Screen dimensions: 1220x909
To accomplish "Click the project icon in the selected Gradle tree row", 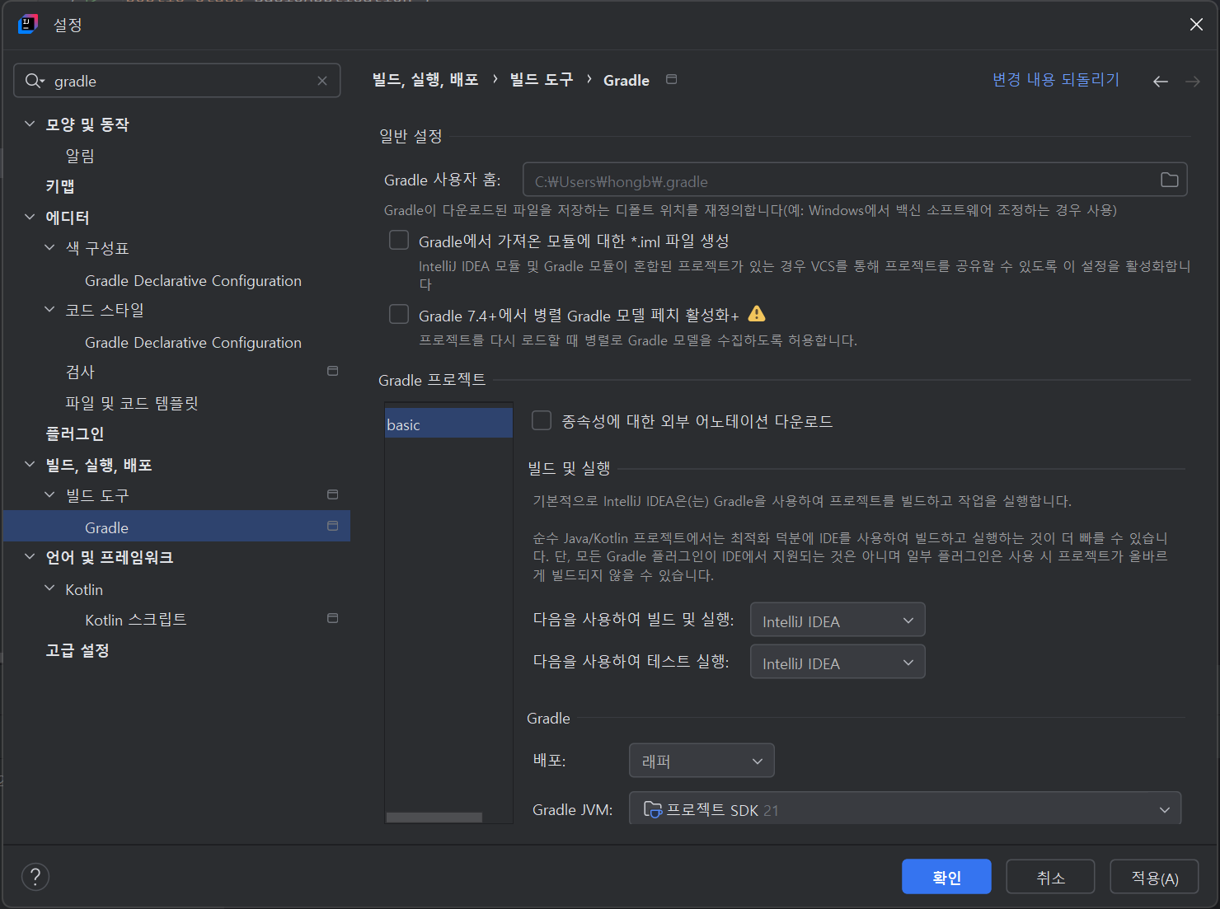I will point(333,526).
